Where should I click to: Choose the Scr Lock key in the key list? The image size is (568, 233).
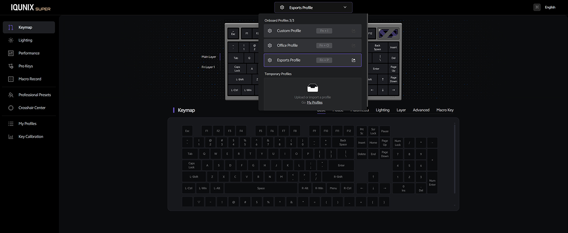373,131
